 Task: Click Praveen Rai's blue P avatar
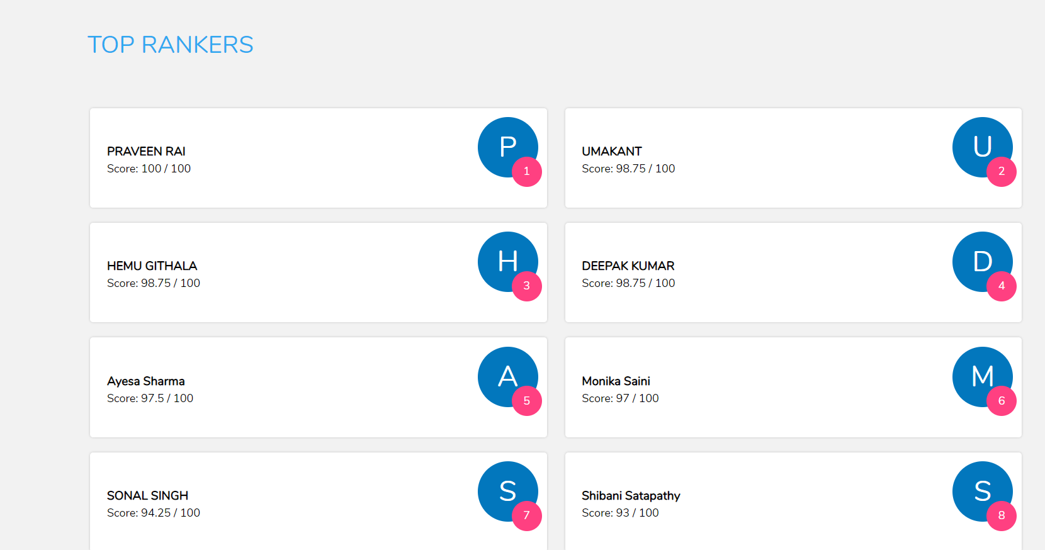(x=504, y=143)
